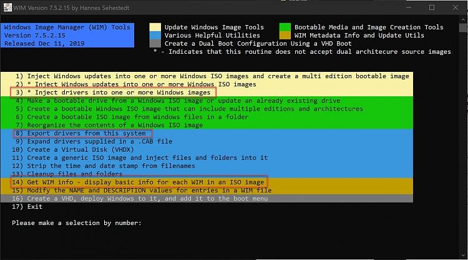This screenshot has width=468, height=260.
Task: Click the 'Please make a selection by number' prompt
Action: (76, 223)
